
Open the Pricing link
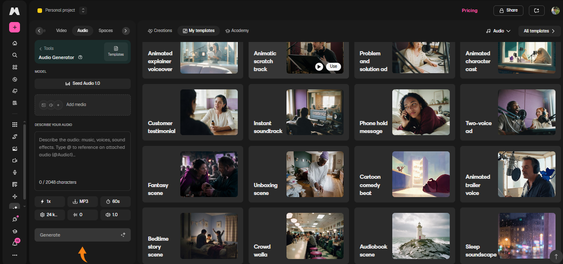[469, 10]
